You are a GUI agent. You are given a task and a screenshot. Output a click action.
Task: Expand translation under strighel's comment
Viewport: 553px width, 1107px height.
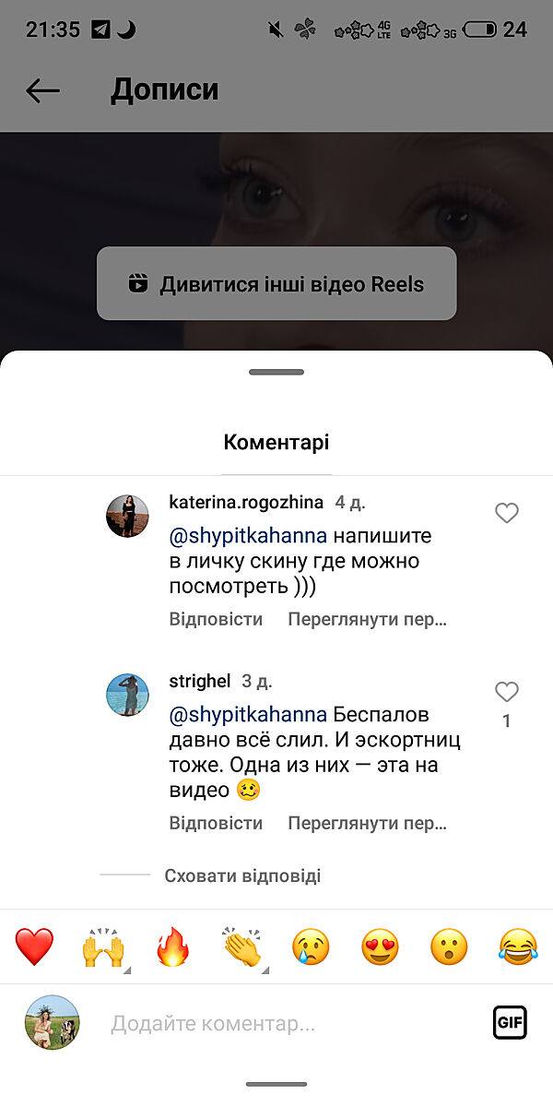coord(367,823)
